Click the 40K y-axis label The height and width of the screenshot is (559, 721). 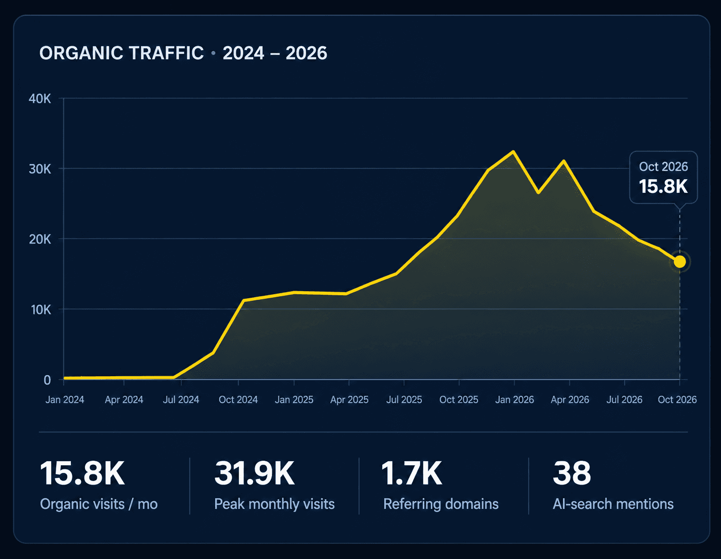pos(40,99)
